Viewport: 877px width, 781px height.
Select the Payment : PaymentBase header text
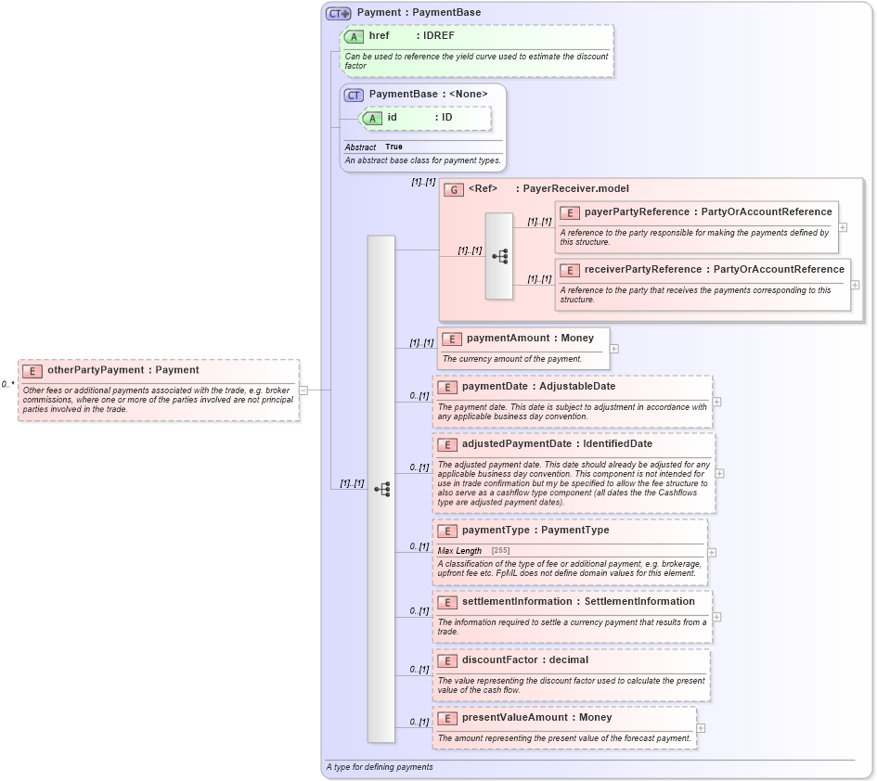pos(419,12)
